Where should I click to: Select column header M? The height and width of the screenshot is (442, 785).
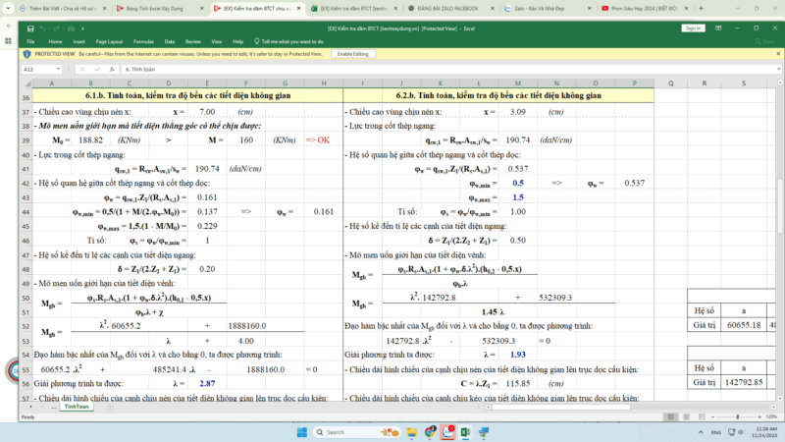click(x=517, y=83)
